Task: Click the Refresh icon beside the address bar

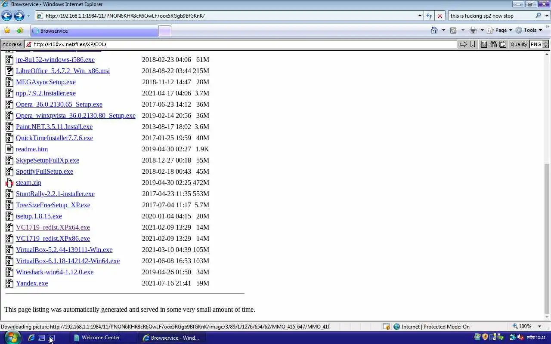Action: [x=429, y=16]
